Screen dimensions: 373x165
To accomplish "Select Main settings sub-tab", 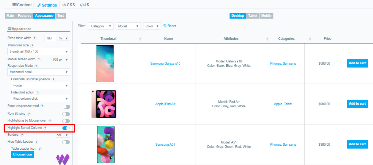I will pos(10,16).
